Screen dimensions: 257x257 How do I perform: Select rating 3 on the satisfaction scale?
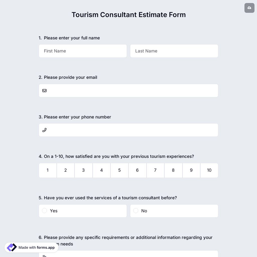tap(83, 170)
